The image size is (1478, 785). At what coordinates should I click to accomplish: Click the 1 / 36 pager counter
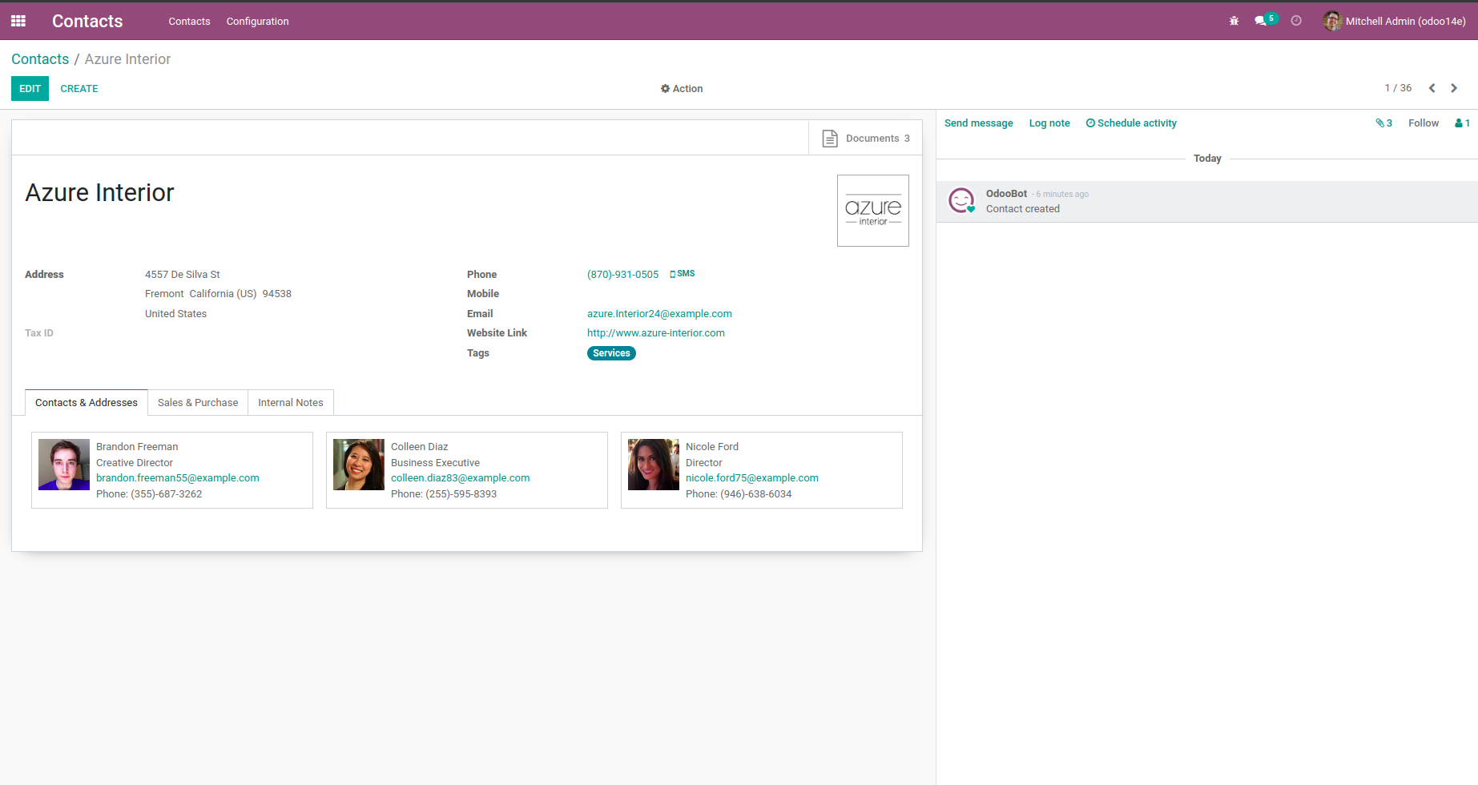point(1398,88)
